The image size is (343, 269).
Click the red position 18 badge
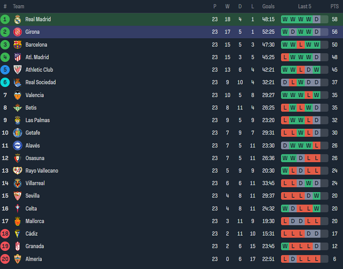pyautogui.click(x=5, y=234)
